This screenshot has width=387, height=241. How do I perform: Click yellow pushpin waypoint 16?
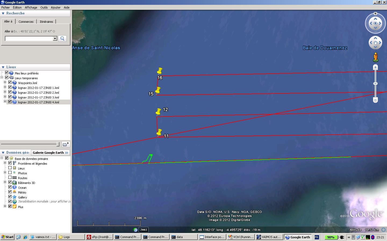[x=160, y=71]
